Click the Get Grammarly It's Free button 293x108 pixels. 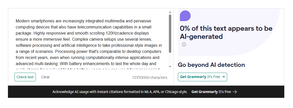202,77
